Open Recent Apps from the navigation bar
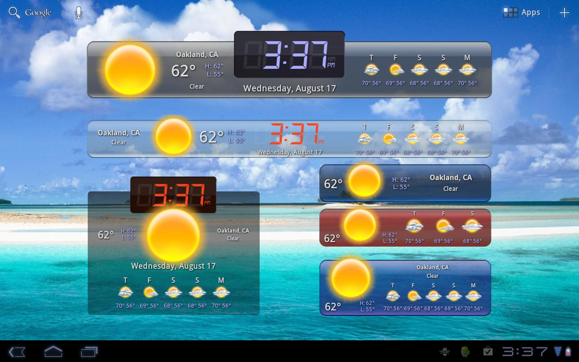Viewport: 579px width, 362px height. [89, 352]
